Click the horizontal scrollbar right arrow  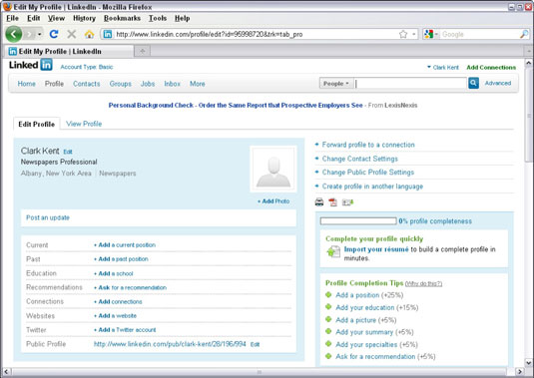[520, 371]
